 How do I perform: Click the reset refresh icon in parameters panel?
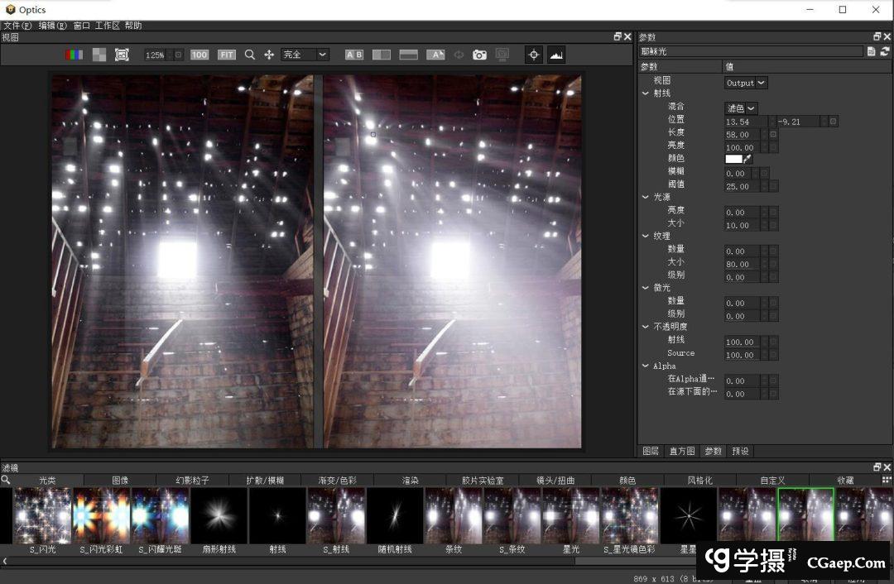(x=884, y=51)
